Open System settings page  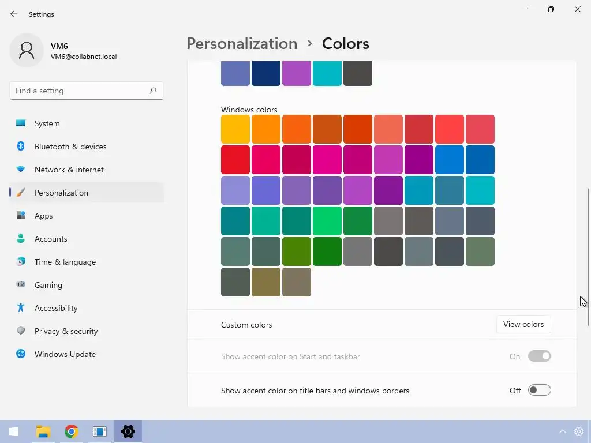(87, 123)
